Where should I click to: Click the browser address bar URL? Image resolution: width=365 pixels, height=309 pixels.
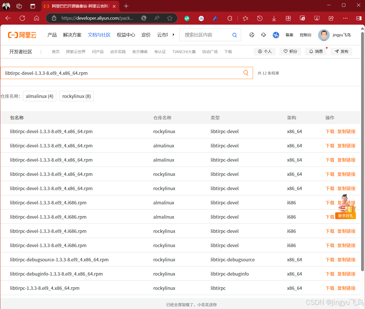pos(97,18)
